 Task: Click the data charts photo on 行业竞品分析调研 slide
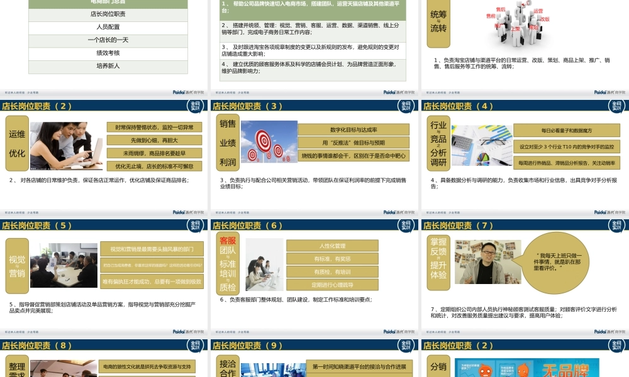pyautogui.click(x=482, y=146)
